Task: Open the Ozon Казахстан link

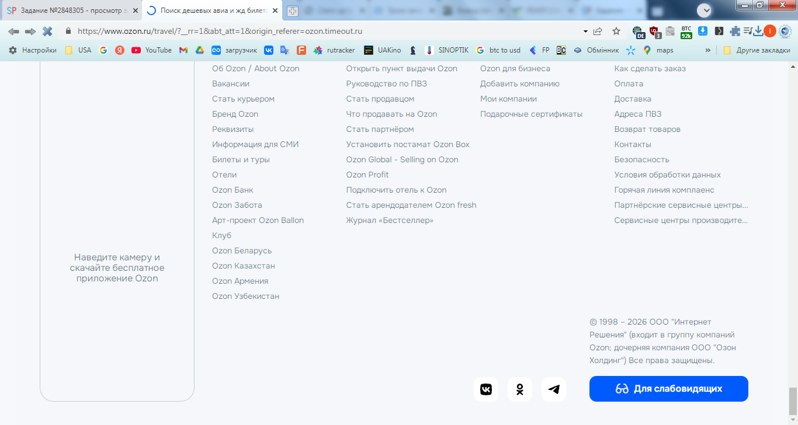Action: (244, 266)
